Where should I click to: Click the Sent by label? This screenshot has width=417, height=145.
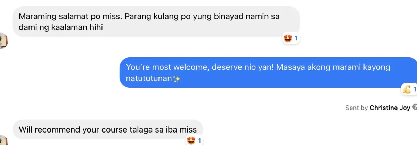(x=357, y=108)
